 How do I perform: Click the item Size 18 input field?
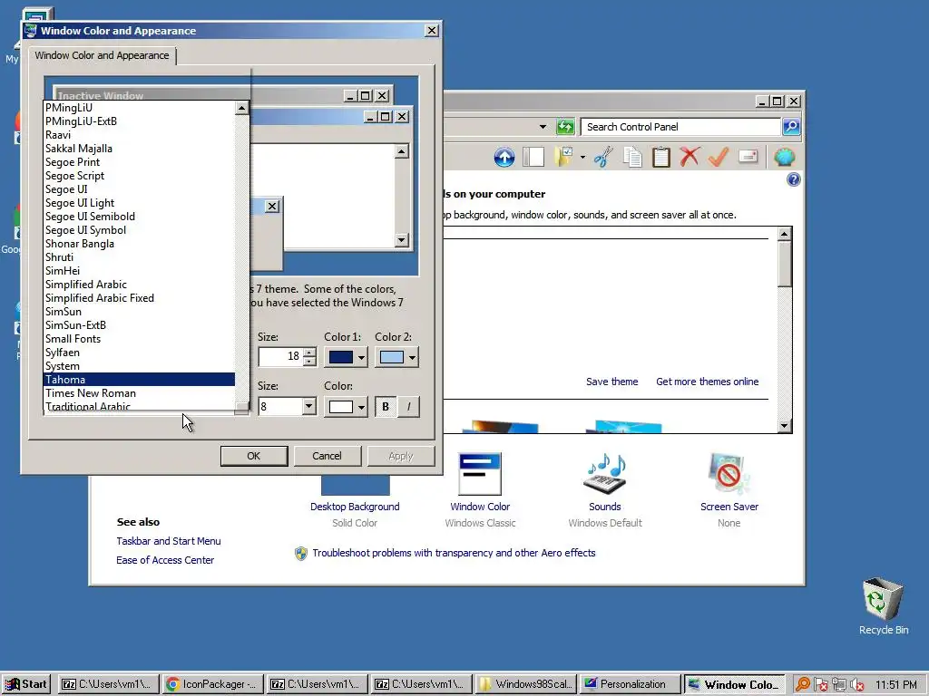point(281,356)
